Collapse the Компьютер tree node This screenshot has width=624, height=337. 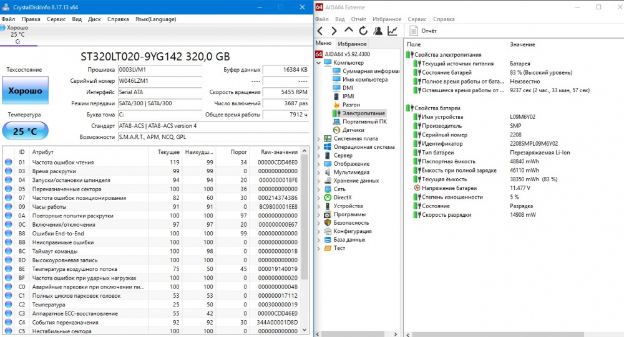click(318, 63)
